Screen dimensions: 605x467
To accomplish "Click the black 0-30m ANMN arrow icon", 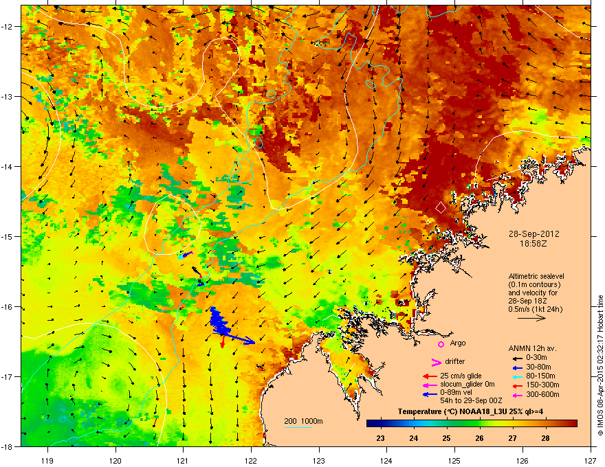I will click(517, 359).
